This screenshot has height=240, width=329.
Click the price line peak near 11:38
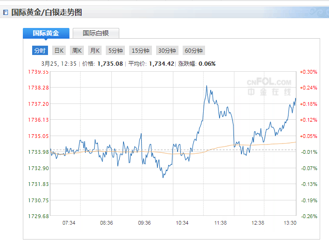coord(206,86)
